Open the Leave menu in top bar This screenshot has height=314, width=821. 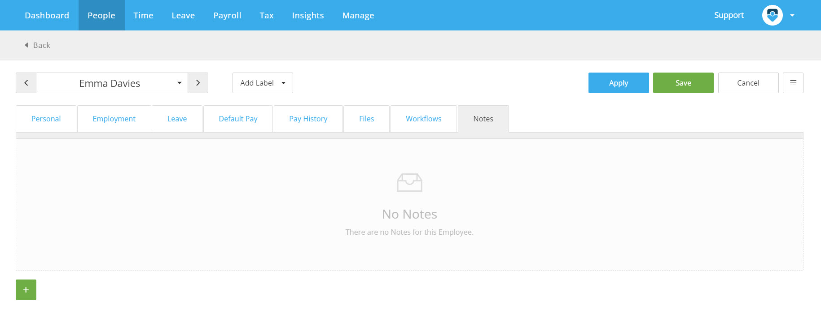click(183, 15)
